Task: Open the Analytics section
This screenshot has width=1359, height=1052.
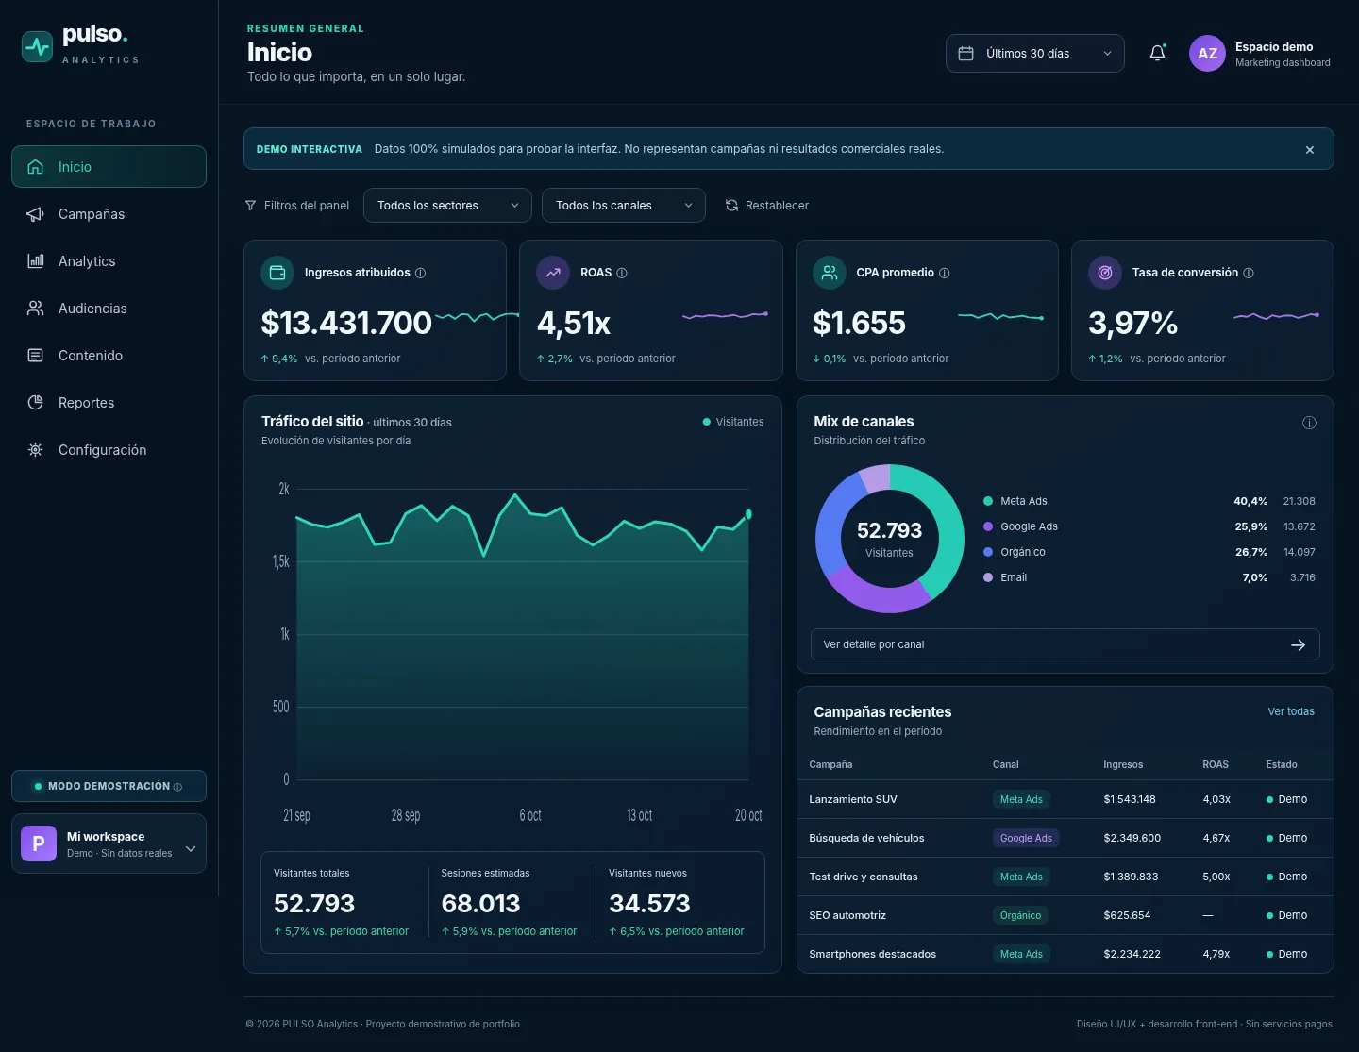Action: coord(109,261)
